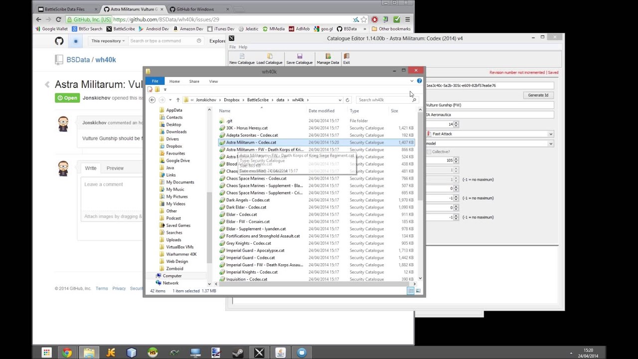Open the Help menu in Catalogue Editor

click(x=243, y=47)
